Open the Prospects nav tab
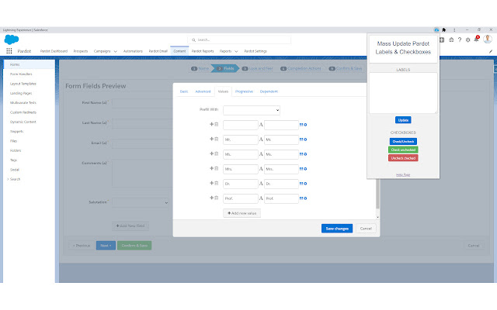Viewport: 497px width, 310px height. click(81, 51)
